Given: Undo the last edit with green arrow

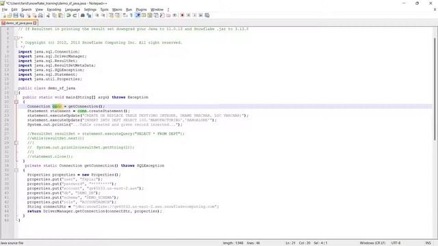Looking at the screenshot, I should point(68,15).
